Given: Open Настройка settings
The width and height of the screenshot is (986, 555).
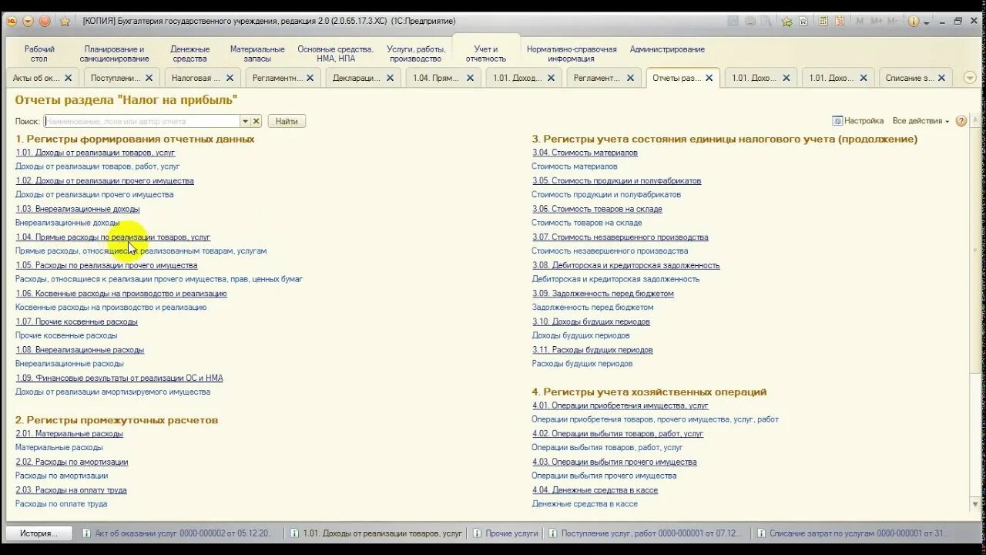Looking at the screenshot, I should click(858, 121).
